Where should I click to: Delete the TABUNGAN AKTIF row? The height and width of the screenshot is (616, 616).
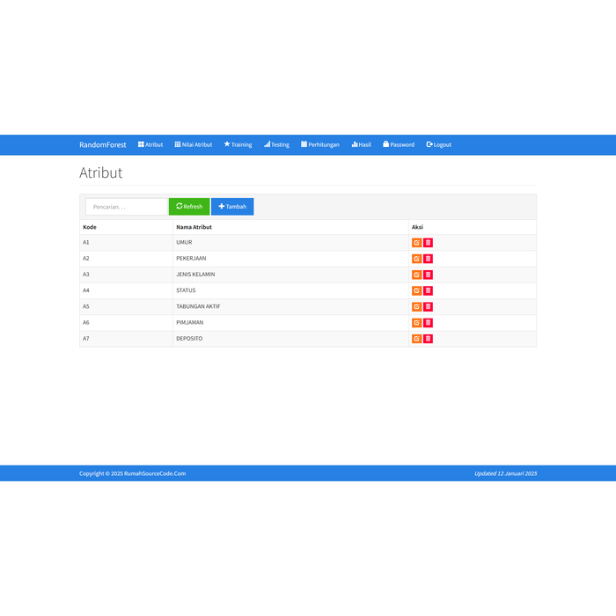click(429, 306)
